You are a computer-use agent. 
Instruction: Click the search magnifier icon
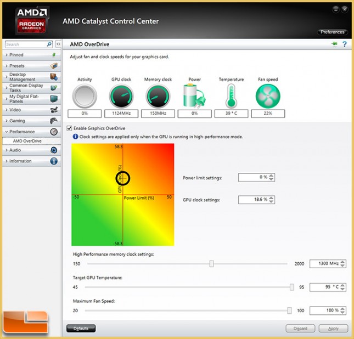click(49, 44)
